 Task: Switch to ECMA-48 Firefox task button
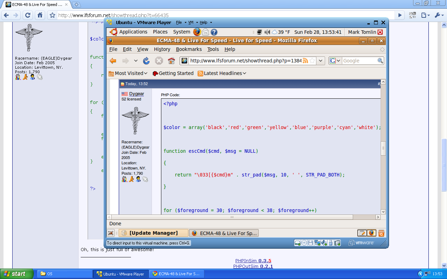[224, 233]
